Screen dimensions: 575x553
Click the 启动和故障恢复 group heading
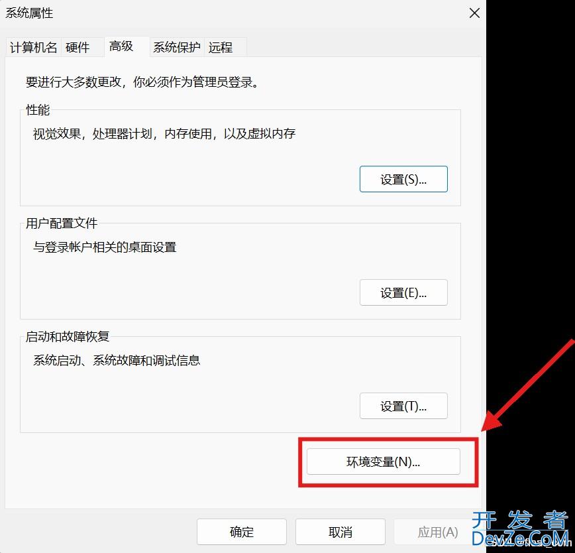(67, 337)
